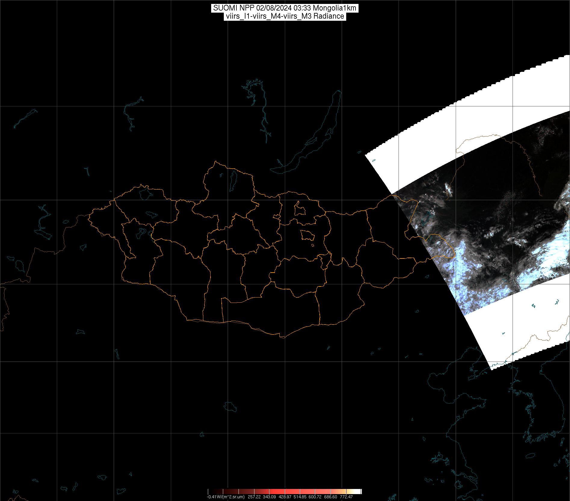The image size is (570, 501).
Task: Click the -0.41 W/(m^2.sr.um) units label
Action: tap(225, 497)
